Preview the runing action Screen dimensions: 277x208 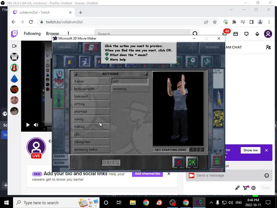tap(91, 119)
